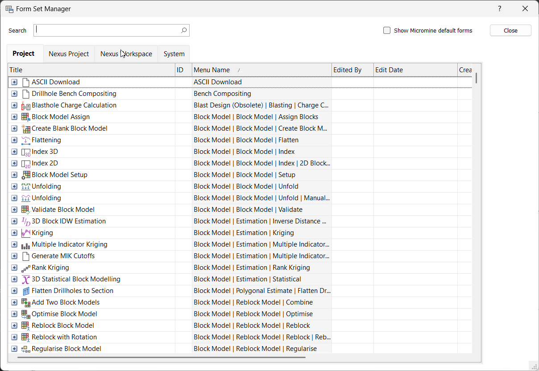
Task: Select 'Block Model | Reblock Model | Combine' cell
Action: point(262,302)
